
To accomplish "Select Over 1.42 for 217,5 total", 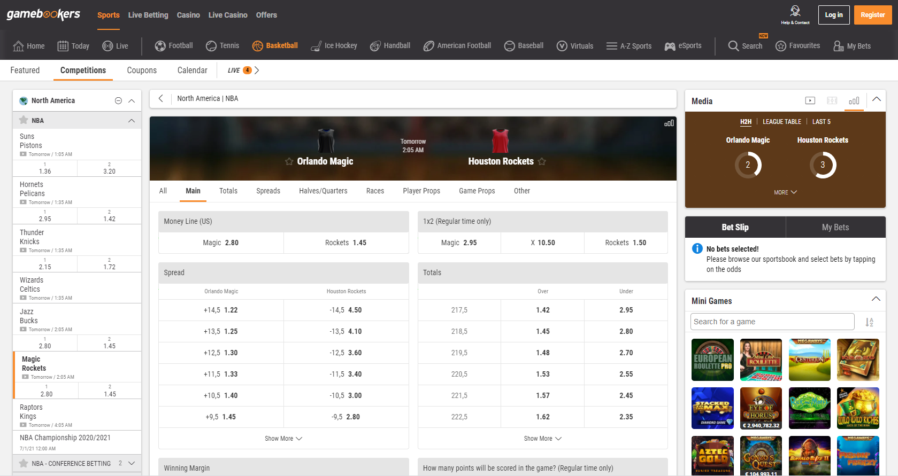I will 543,310.
